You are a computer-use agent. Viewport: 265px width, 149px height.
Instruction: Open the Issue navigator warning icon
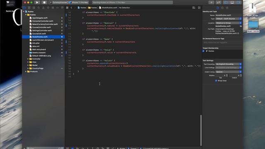click(43, 7)
